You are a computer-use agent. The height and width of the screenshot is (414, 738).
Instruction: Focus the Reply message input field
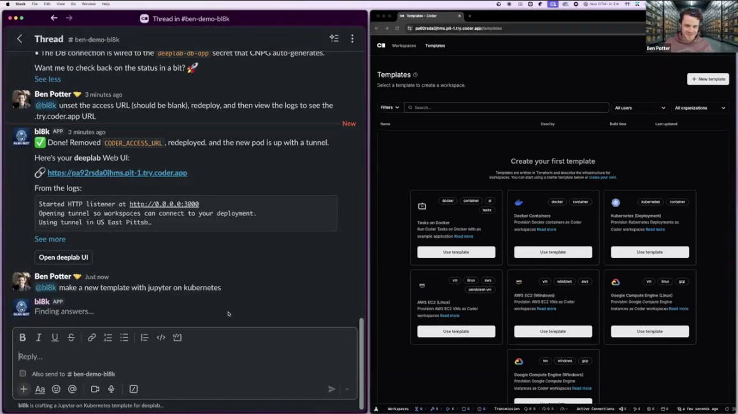coord(185,357)
